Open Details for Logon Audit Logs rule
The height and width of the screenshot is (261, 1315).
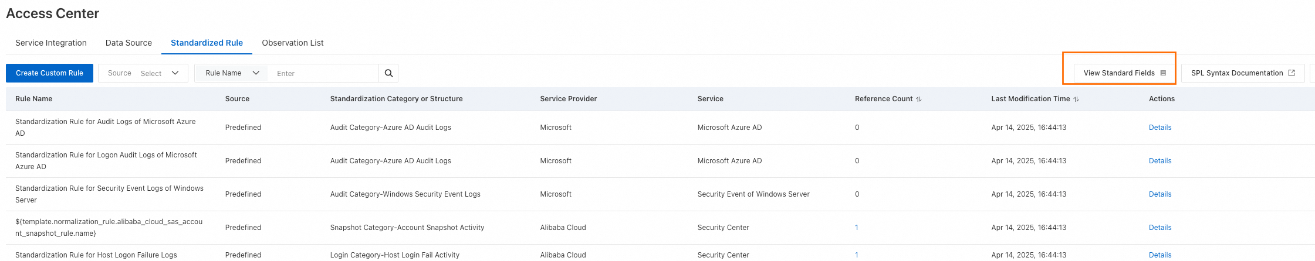[x=1160, y=161]
